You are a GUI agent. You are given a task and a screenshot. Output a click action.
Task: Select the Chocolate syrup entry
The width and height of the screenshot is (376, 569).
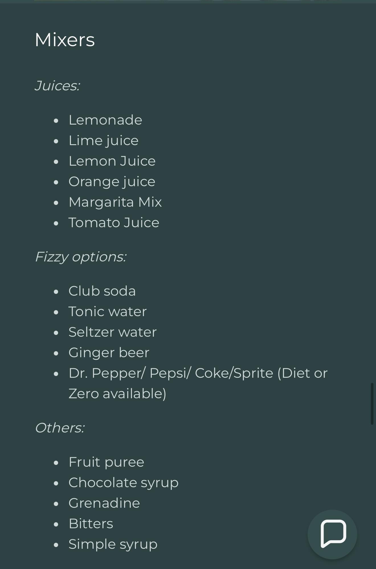point(123,483)
